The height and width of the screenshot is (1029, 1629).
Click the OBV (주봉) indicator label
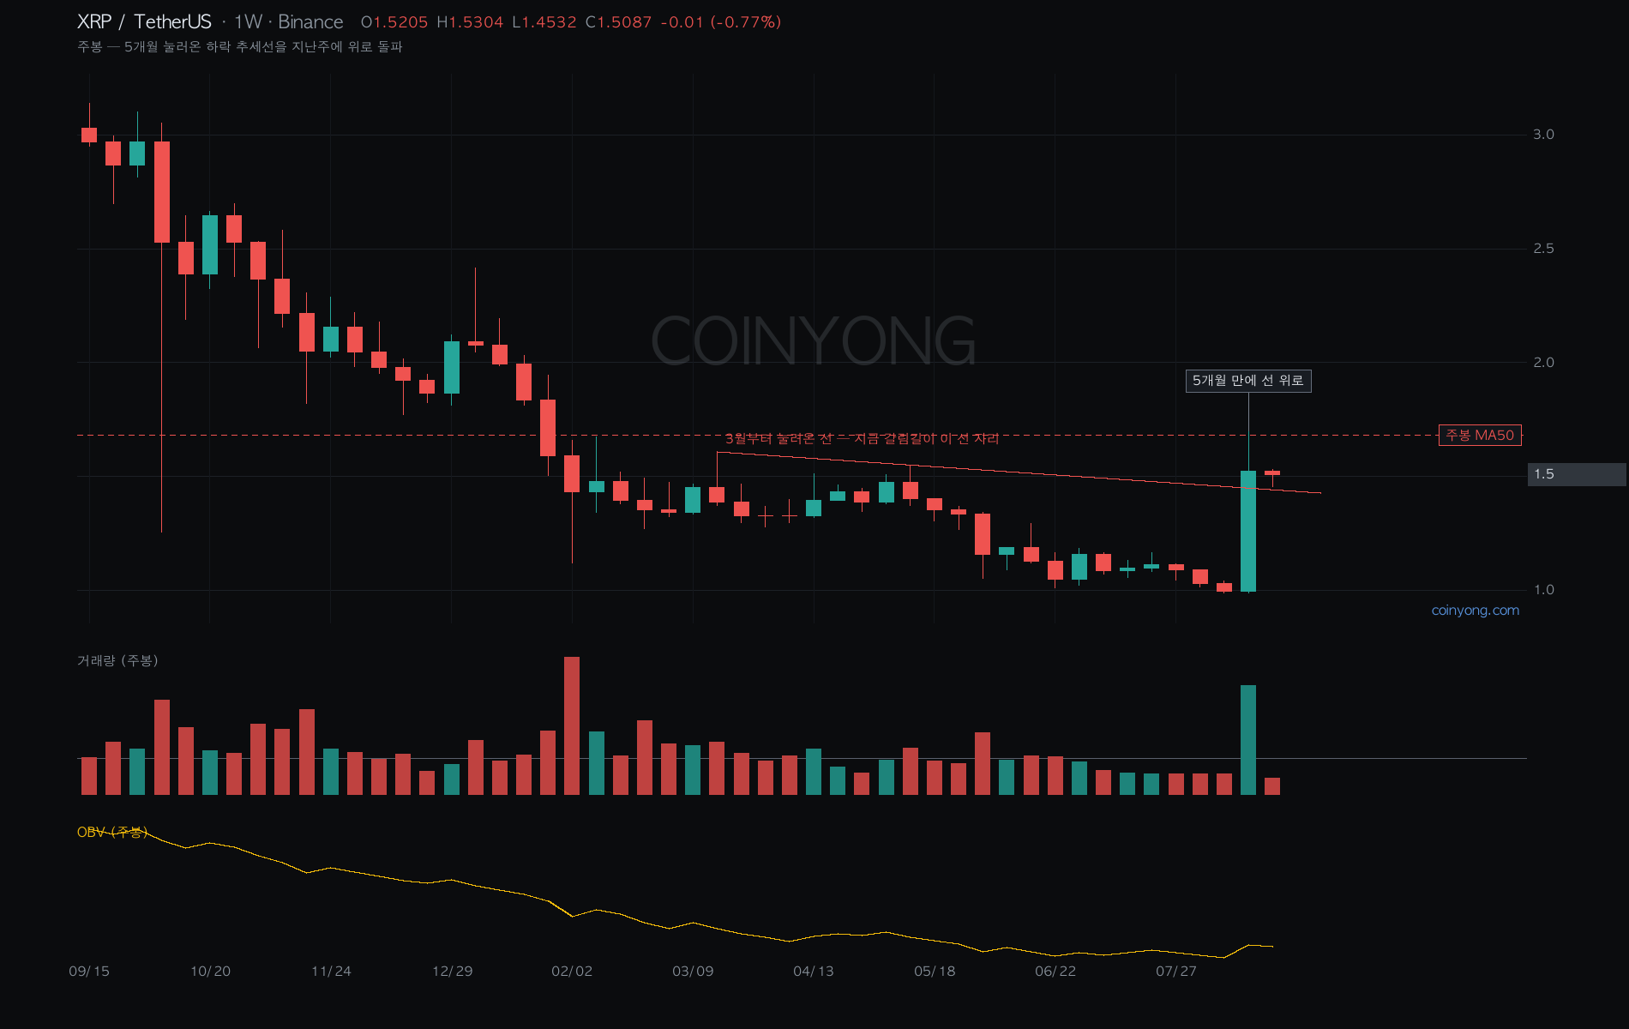coord(112,832)
